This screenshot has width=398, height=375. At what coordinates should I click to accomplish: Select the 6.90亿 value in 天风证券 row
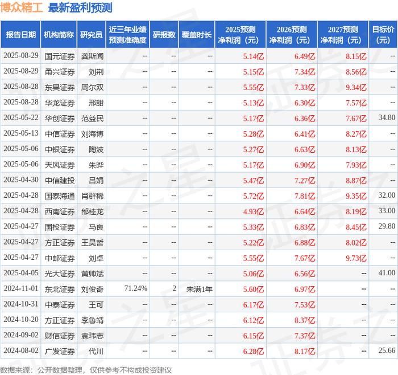[x=305, y=165]
